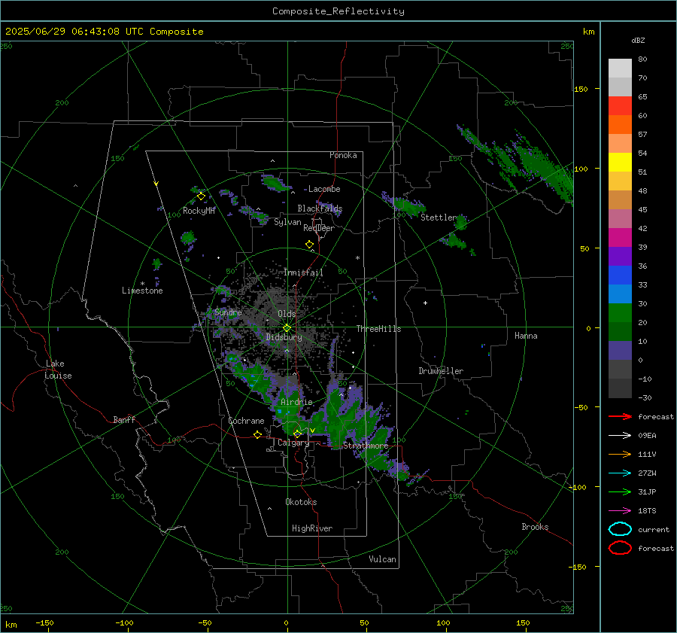Click the Blackfalds label

click(x=320, y=208)
